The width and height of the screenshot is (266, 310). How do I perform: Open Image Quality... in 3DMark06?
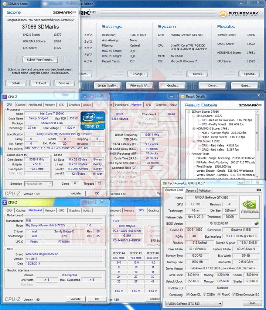[x=108, y=86]
